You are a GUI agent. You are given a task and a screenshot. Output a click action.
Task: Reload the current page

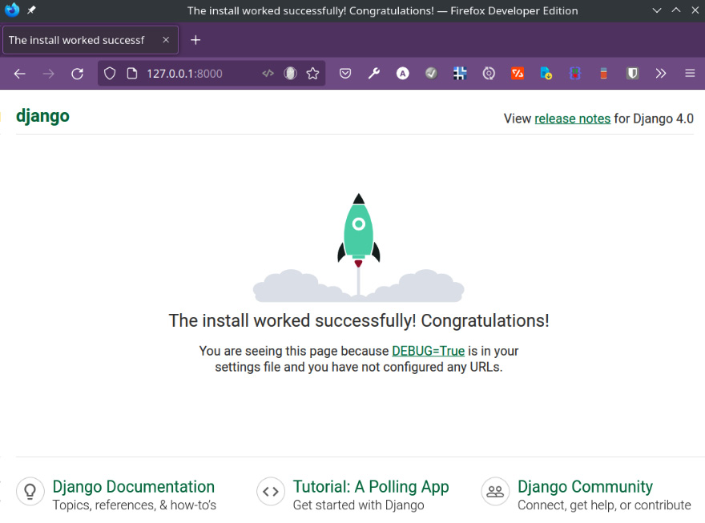78,74
